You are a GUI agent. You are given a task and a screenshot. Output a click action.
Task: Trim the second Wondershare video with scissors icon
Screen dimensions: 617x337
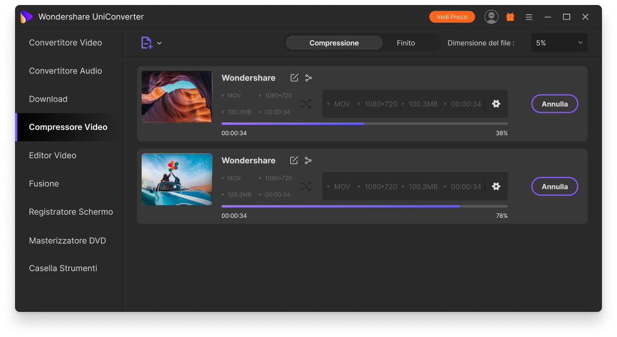point(308,161)
